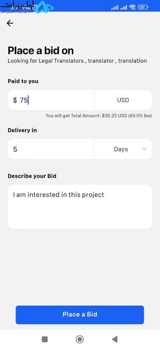This screenshot has height=349, width=160.
Task: Click the dollar sign in amount field
Action: [15, 100]
